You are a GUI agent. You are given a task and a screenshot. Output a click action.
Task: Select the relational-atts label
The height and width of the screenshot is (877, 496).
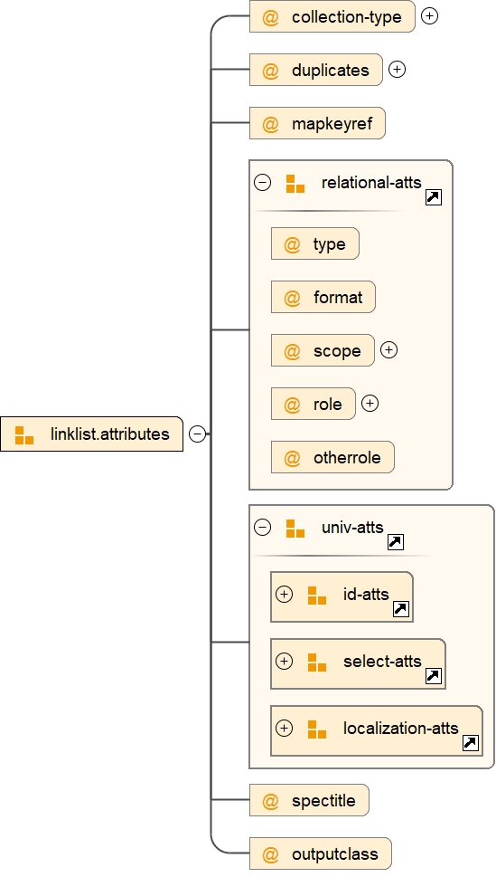(371, 182)
